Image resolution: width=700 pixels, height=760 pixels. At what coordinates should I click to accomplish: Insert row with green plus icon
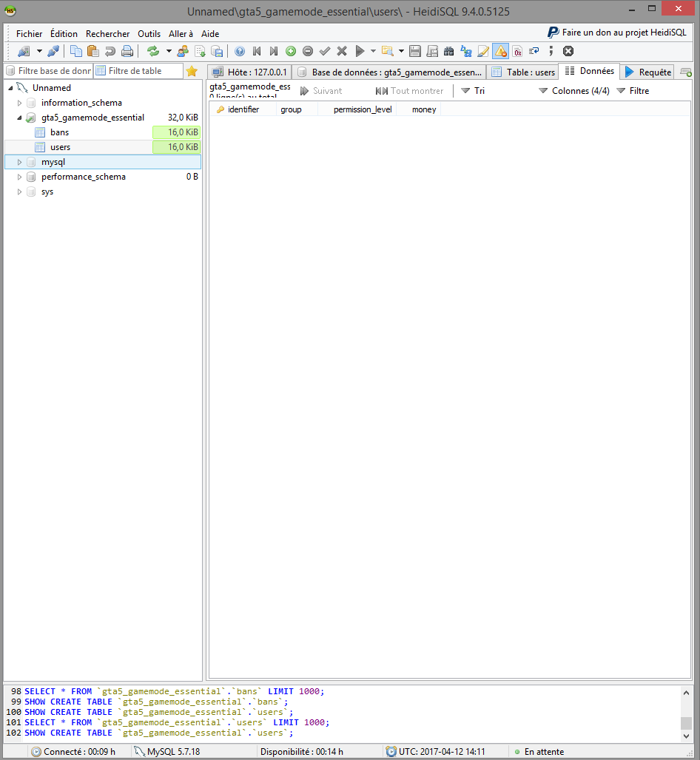tap(291, 51)
